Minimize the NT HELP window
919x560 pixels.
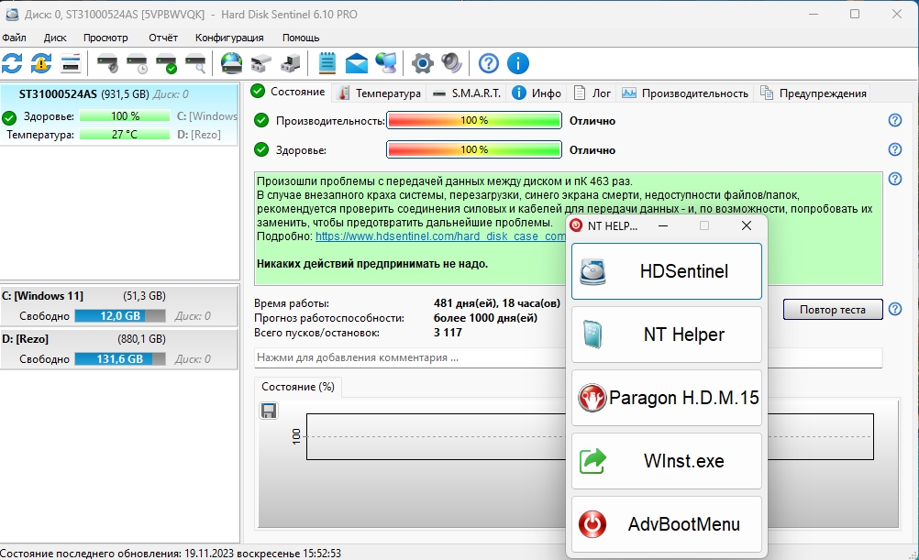[663, 225]
